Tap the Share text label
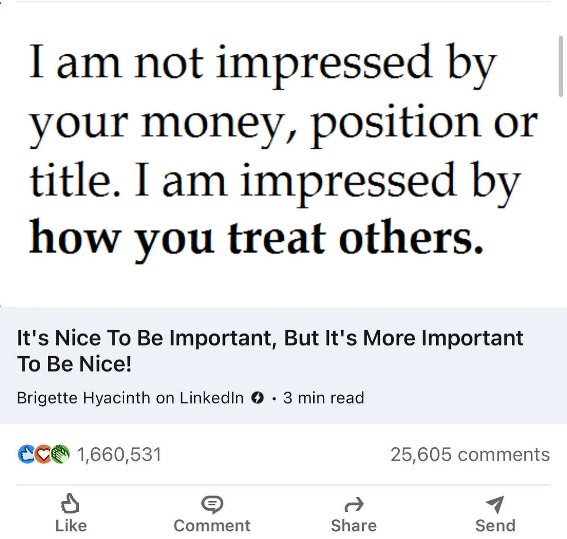567x539 pixels. pos(354,525)
